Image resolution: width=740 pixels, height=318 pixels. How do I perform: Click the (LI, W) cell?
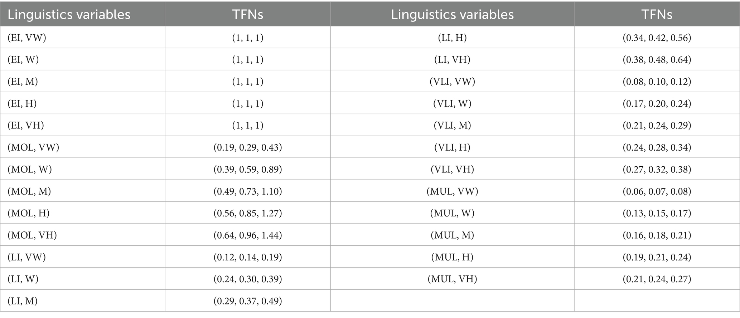(23, 279)
